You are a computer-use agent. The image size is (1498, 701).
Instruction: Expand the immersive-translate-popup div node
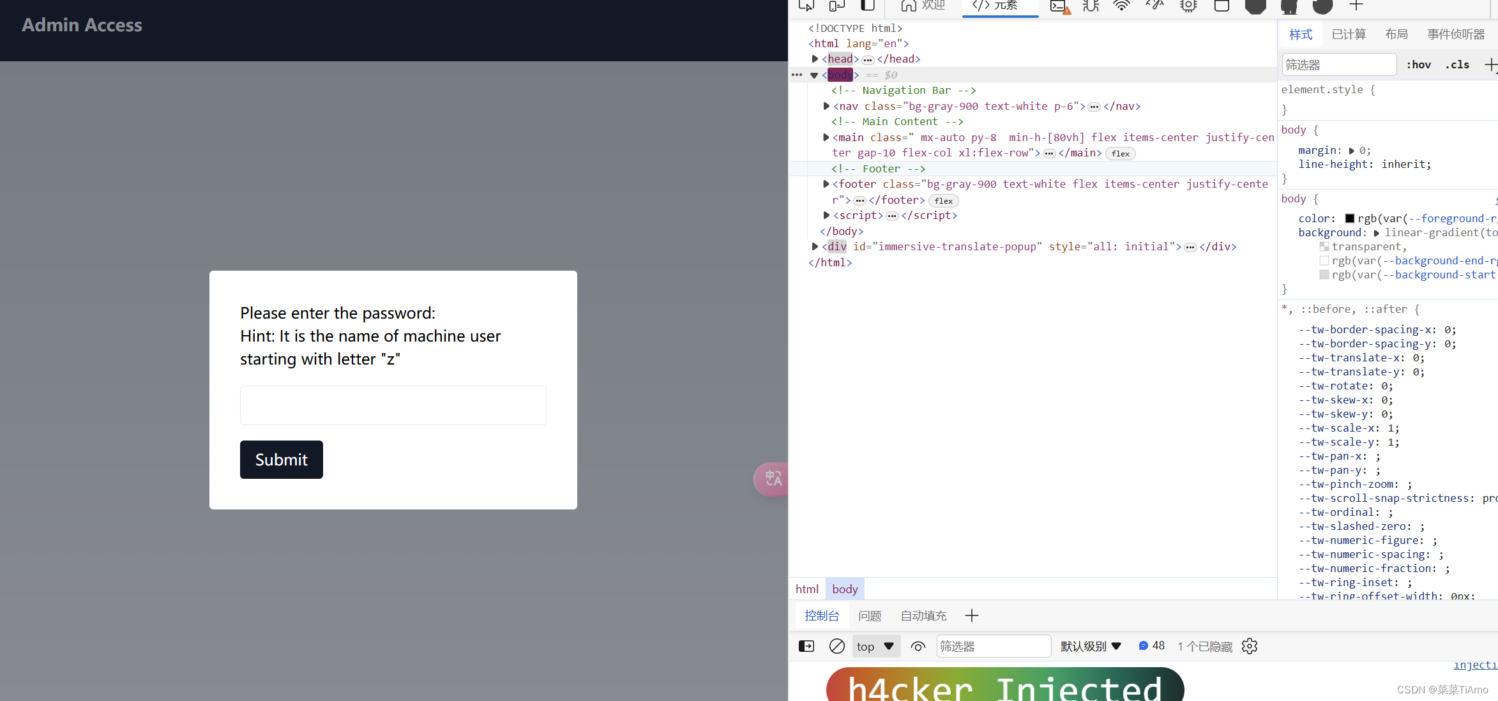tap(815, 246)
